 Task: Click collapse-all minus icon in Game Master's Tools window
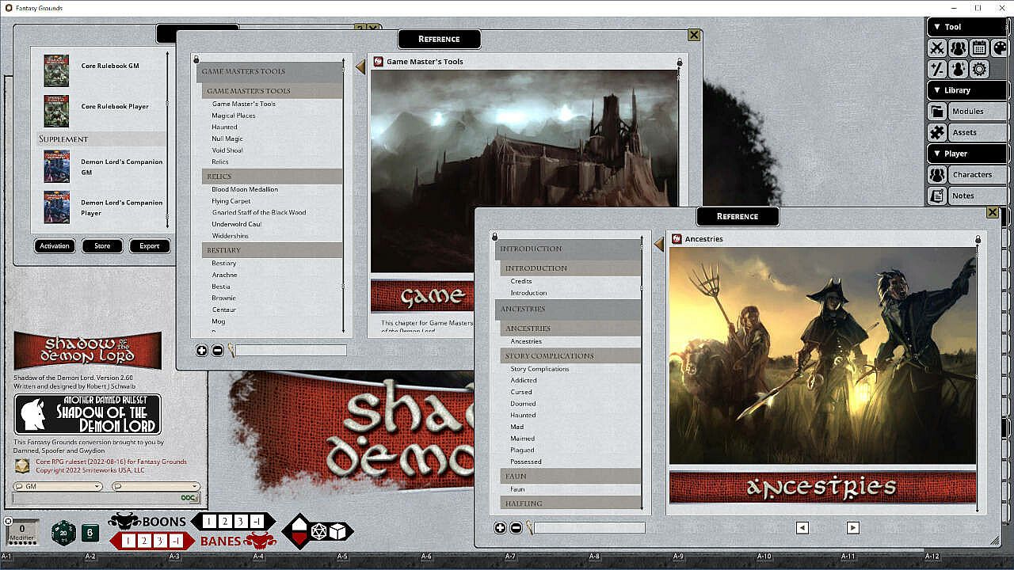tap(217, 351)
